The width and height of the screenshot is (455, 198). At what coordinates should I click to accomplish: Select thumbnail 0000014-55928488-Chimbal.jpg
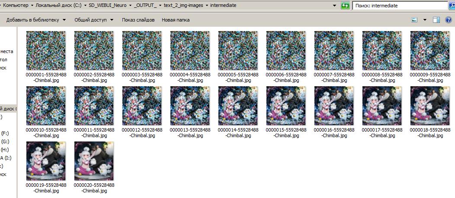[x=238, y=106]
